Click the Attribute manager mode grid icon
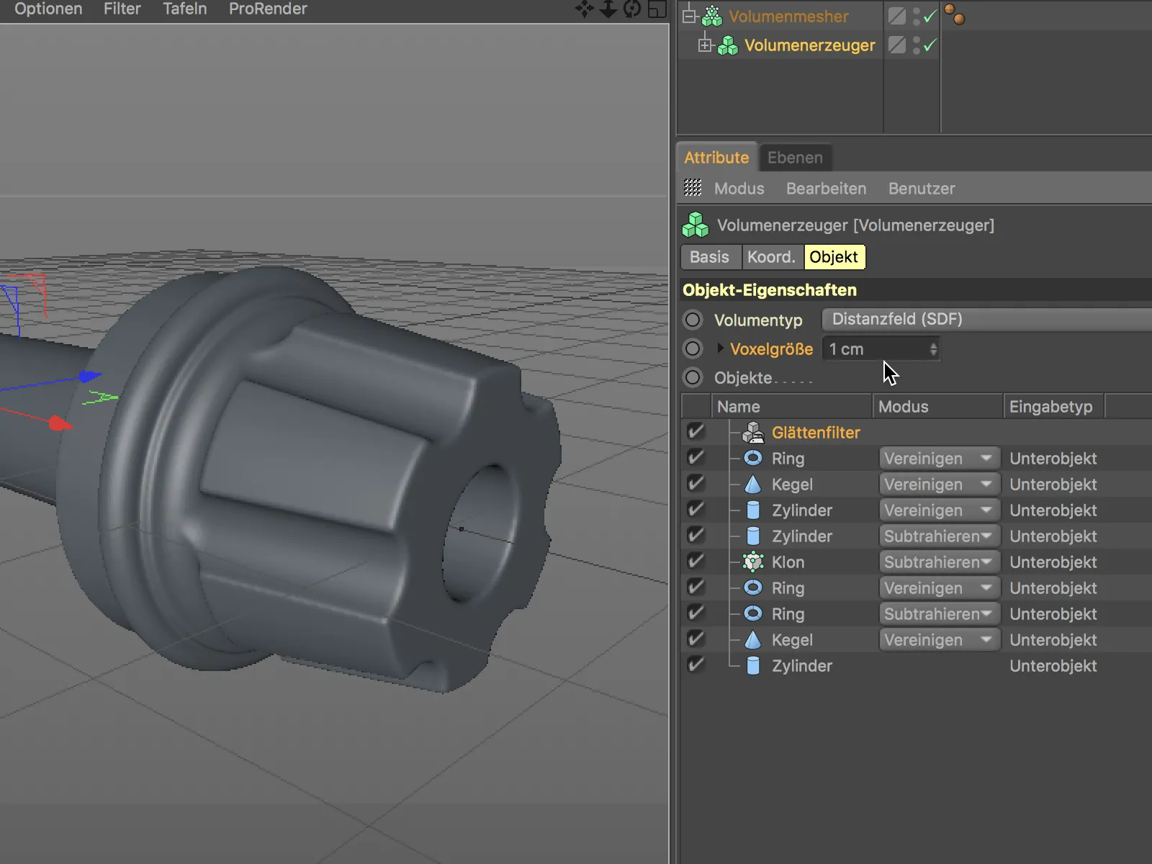 click(x=693, y=188)
